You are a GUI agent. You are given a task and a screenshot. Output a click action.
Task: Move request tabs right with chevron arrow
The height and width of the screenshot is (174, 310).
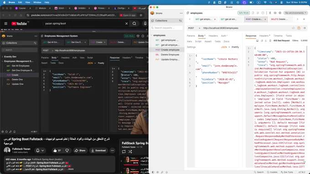click(x=297, y=19)
